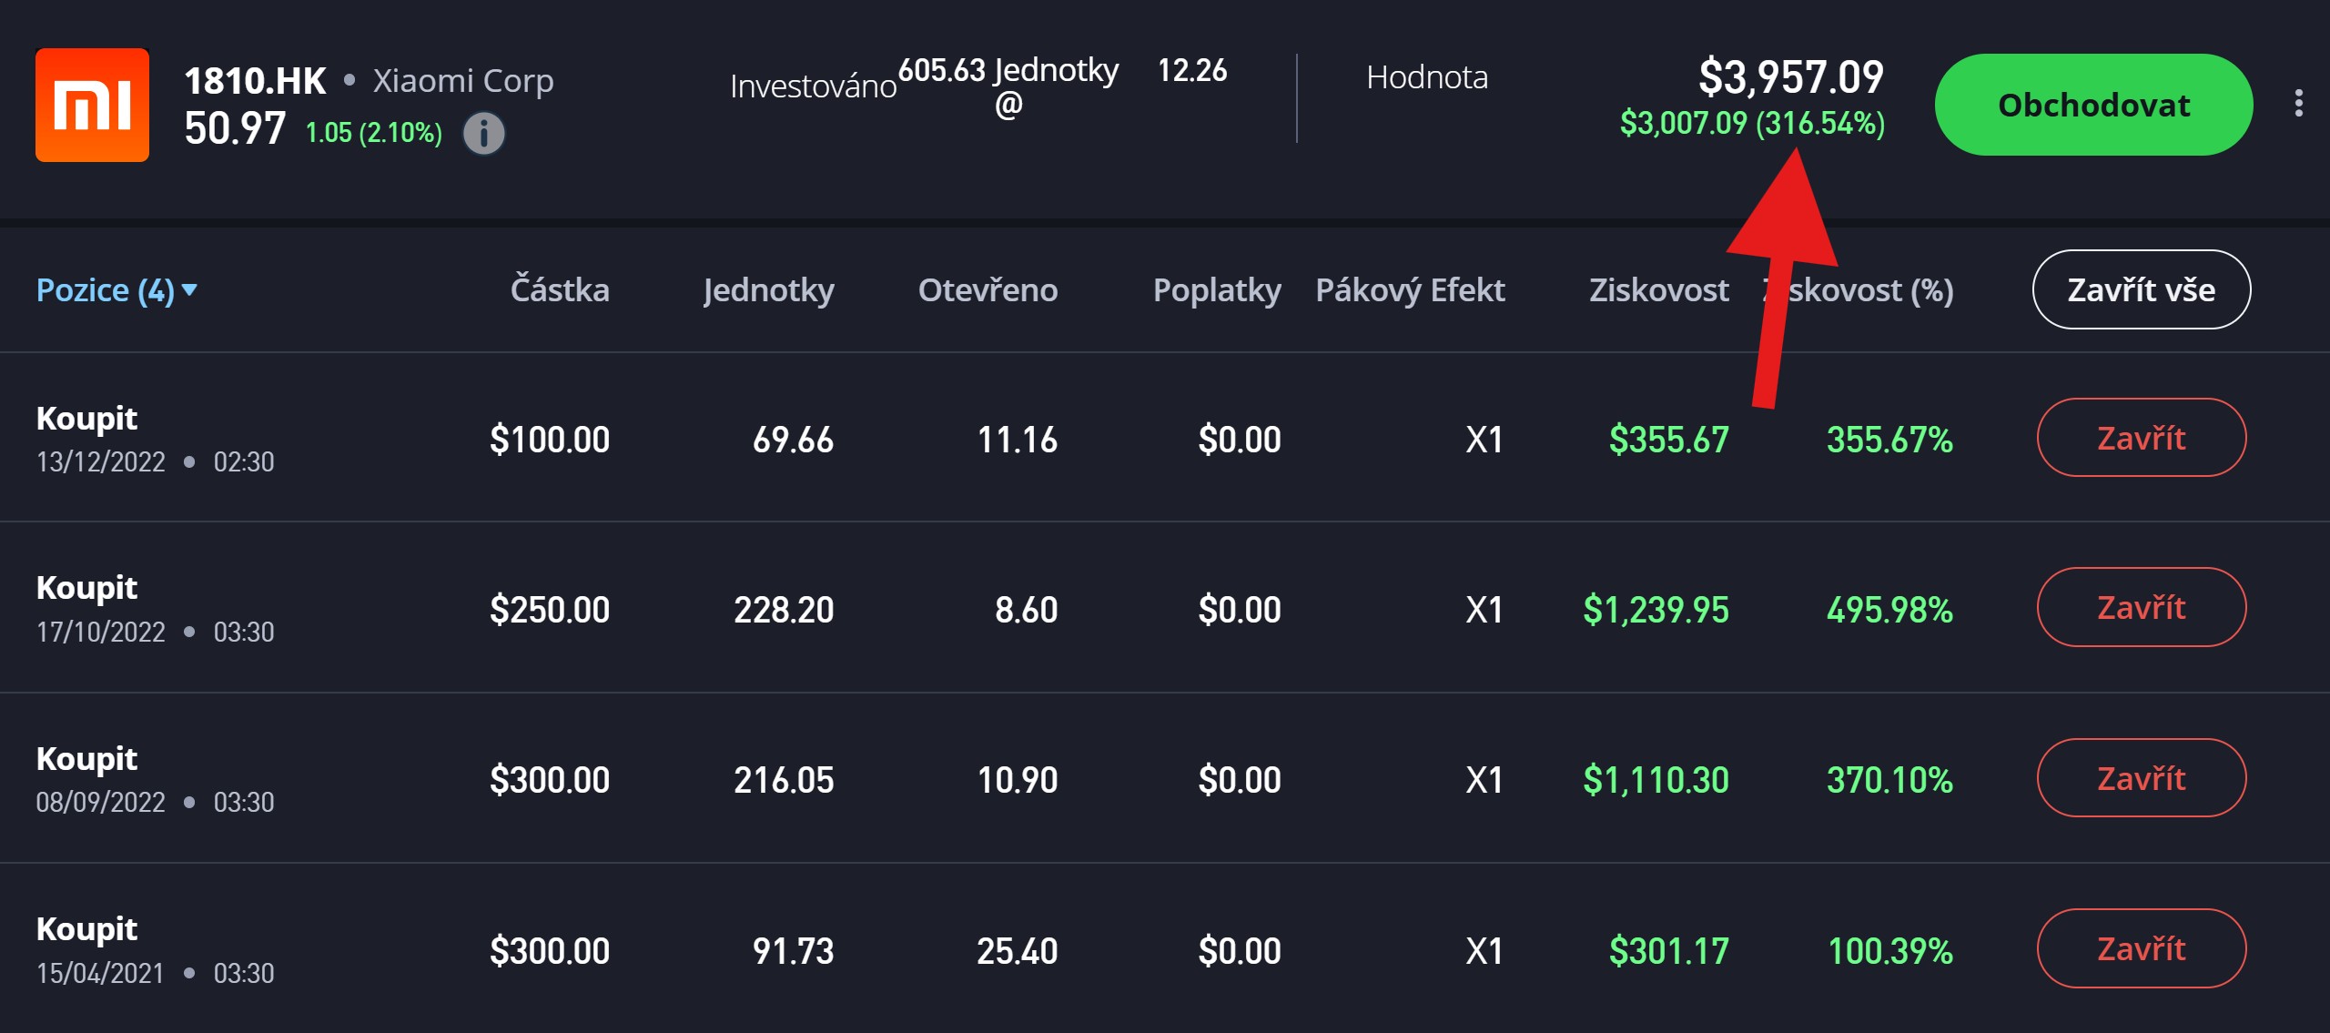Click the 1810.HK ticker name

255,81
